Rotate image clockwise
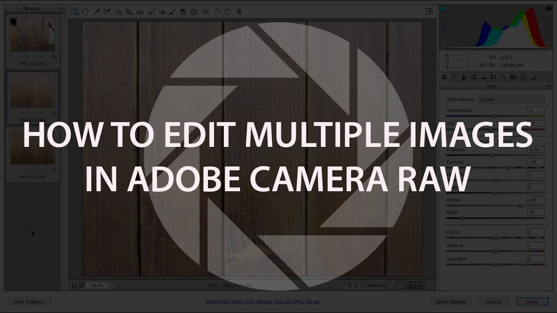 227,12
